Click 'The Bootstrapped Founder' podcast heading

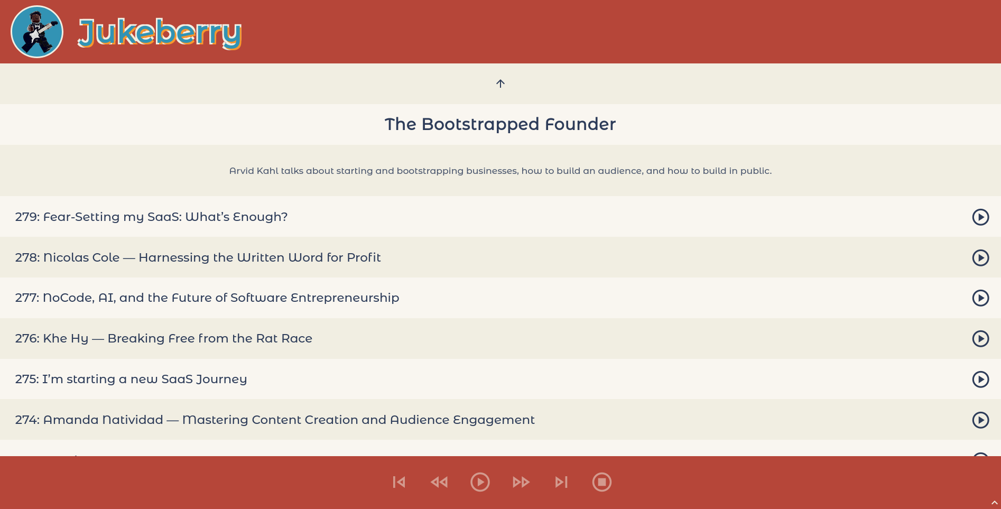point(501,124)
